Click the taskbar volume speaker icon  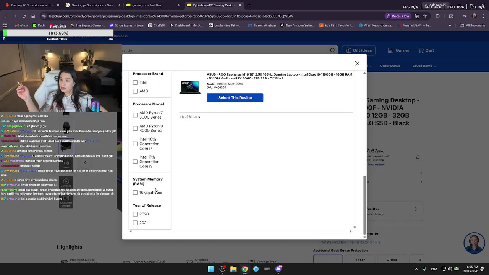point(450,269)
